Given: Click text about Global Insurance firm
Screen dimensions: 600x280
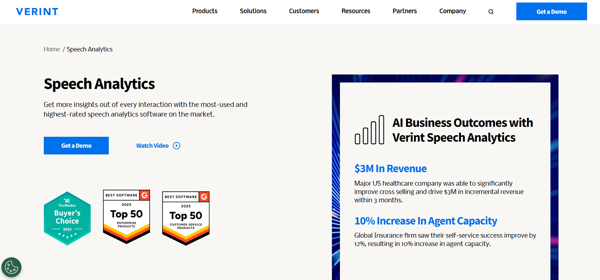Looking at the screenshot, I should click(445, 240).
